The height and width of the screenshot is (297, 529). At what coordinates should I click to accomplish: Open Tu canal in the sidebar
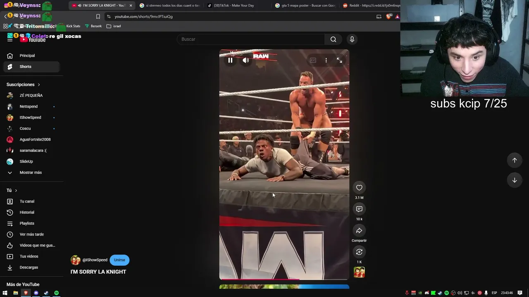(x=31, y=201)
